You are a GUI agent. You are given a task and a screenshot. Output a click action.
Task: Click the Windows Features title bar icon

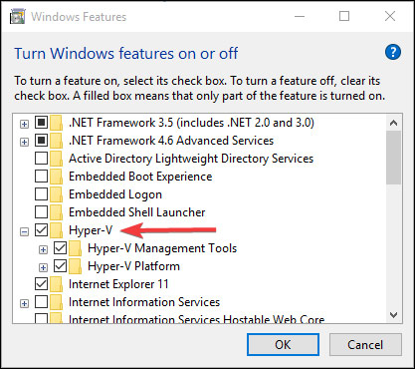tap(17, 17)
